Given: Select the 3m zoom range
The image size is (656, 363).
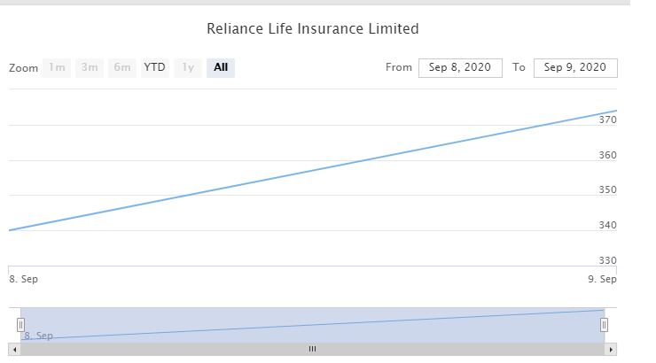Looking at the screenshot, I should pos(90,67).
